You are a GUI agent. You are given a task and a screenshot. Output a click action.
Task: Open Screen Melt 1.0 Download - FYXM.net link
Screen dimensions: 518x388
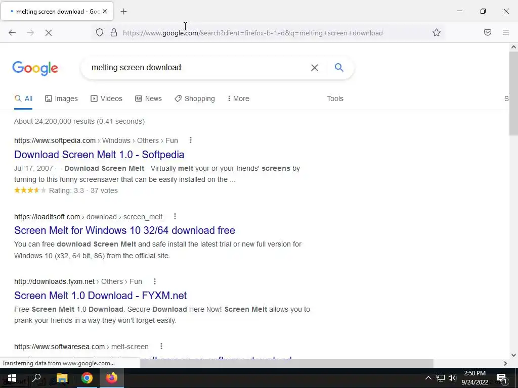[101, 295]
